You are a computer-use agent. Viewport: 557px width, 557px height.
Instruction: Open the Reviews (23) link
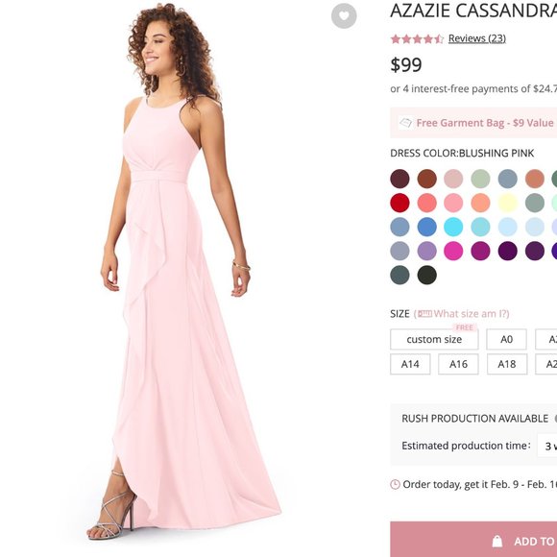pyautogui.click(x=477, y=38)
